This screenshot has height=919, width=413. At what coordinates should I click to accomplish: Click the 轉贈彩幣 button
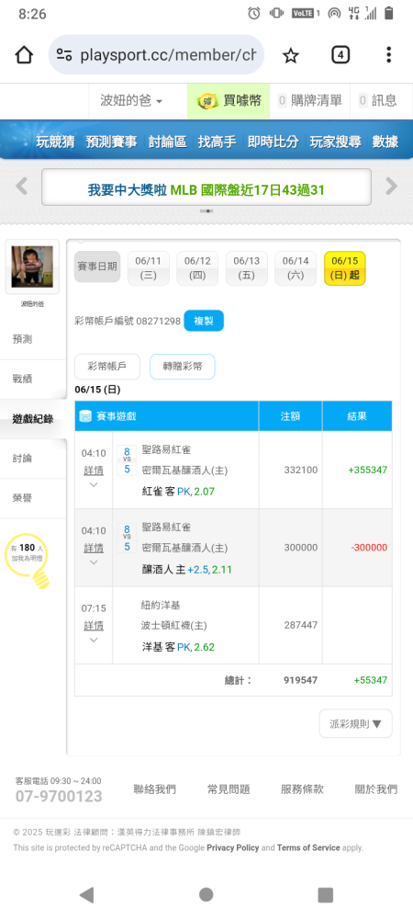(183, 367)
